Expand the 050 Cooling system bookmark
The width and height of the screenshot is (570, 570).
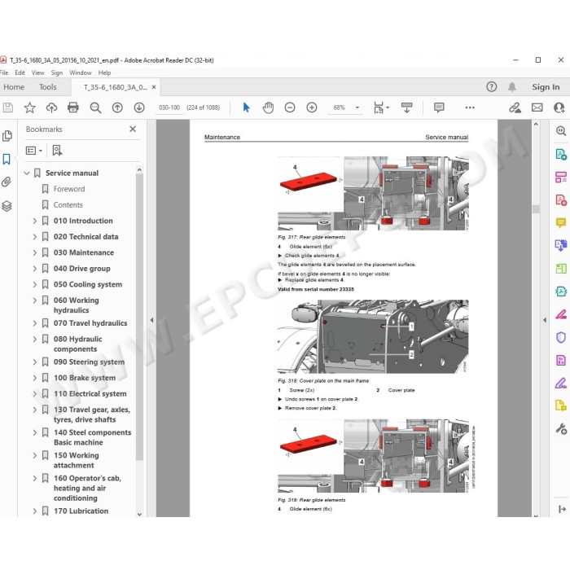pyautogui.click(x=35, y=285)
